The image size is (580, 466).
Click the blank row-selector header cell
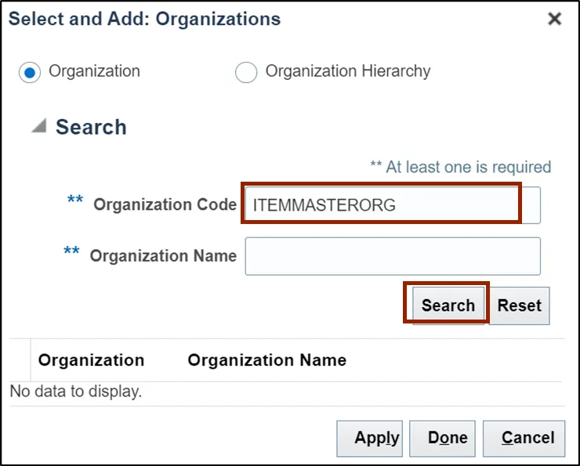coord(20,360)
